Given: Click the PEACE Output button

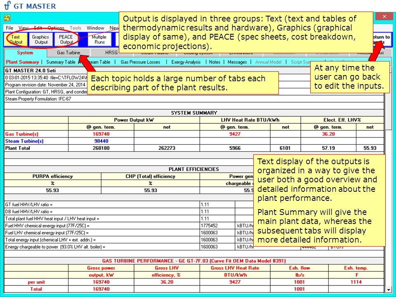Looking at the screenshot, I should click(x=66, y=40).
